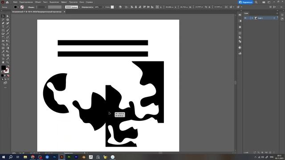The width and height of the screenshot is (285, 160).
Task: Delete selection with Layers trash icon
Action: coord(274,152)
